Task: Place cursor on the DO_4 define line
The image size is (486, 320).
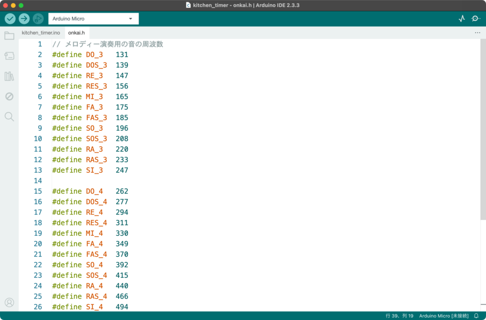Action: 94,191
